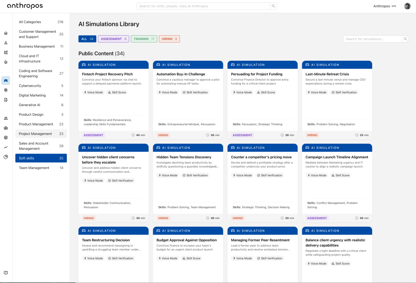Screen dimensions: 416x283
Task: Open the briefcase icon in sidebar
Action: pyautogui.click(x=6, y=128)
